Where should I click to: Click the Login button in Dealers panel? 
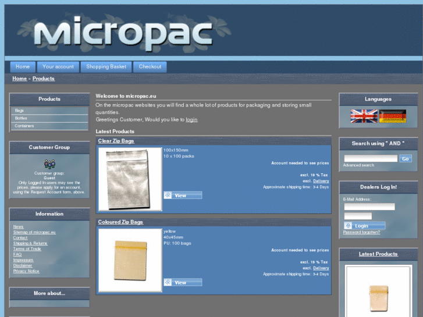pyautogui.click(x=365, y=226)
